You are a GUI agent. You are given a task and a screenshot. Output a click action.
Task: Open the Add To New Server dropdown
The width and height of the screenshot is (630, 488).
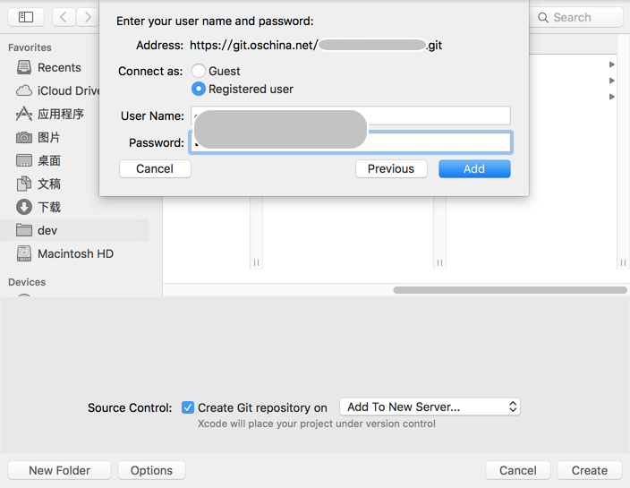coord(430,407)
